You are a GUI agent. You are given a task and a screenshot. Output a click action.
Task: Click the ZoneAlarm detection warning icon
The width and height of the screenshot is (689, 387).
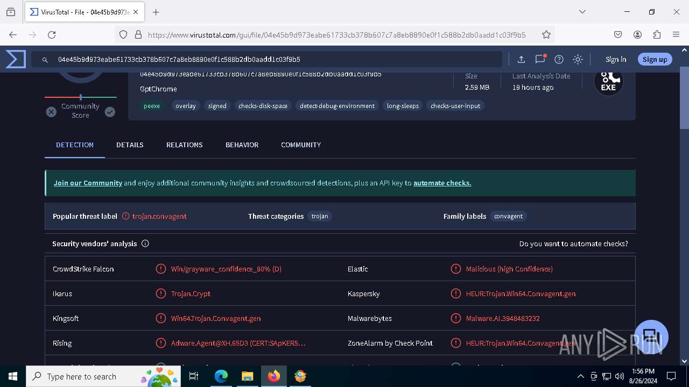[455, 343]
